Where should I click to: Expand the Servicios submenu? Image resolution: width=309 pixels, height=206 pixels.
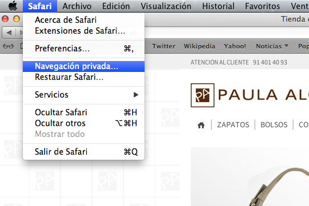[84, 95]
